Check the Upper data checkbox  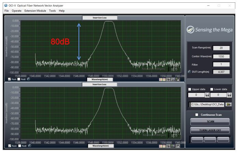tap(190, 89)
